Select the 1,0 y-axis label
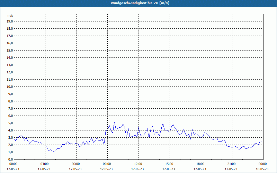The width and height of the screenshot is (277, 173). point(10,152)
